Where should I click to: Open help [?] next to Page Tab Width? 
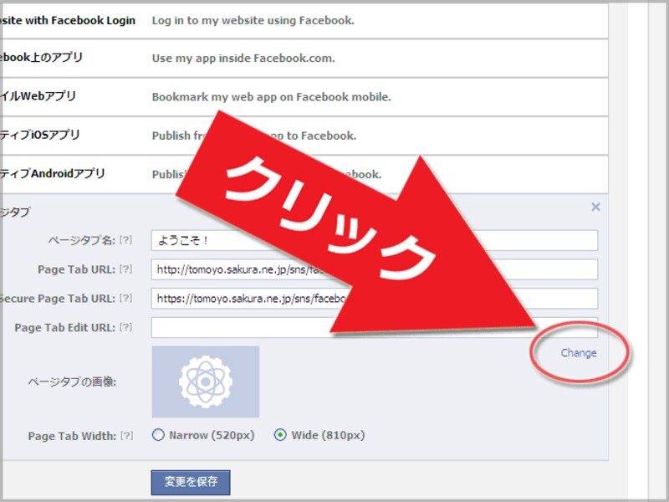(x=127, y=435)
